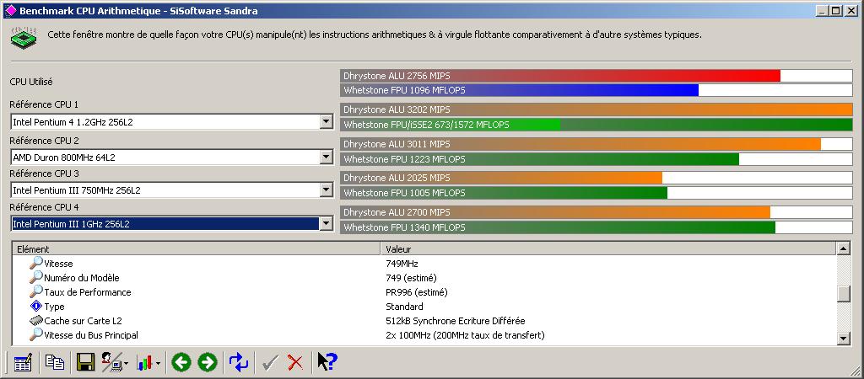Click the list scrollbar down arrow
Viewport: 864px width, 379px height.
pyautogui.click(x=844, y=339)
